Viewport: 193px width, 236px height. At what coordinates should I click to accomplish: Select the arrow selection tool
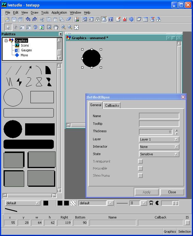tap(8, 27)
